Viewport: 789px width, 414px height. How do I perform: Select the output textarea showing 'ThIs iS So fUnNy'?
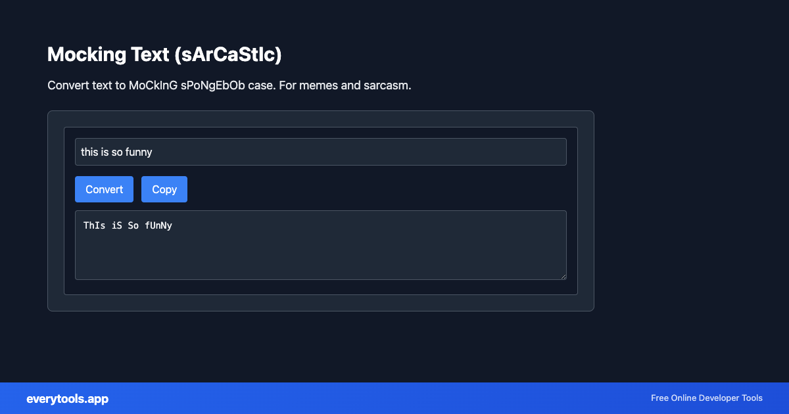pyautogui.click(x=321, y=244)
